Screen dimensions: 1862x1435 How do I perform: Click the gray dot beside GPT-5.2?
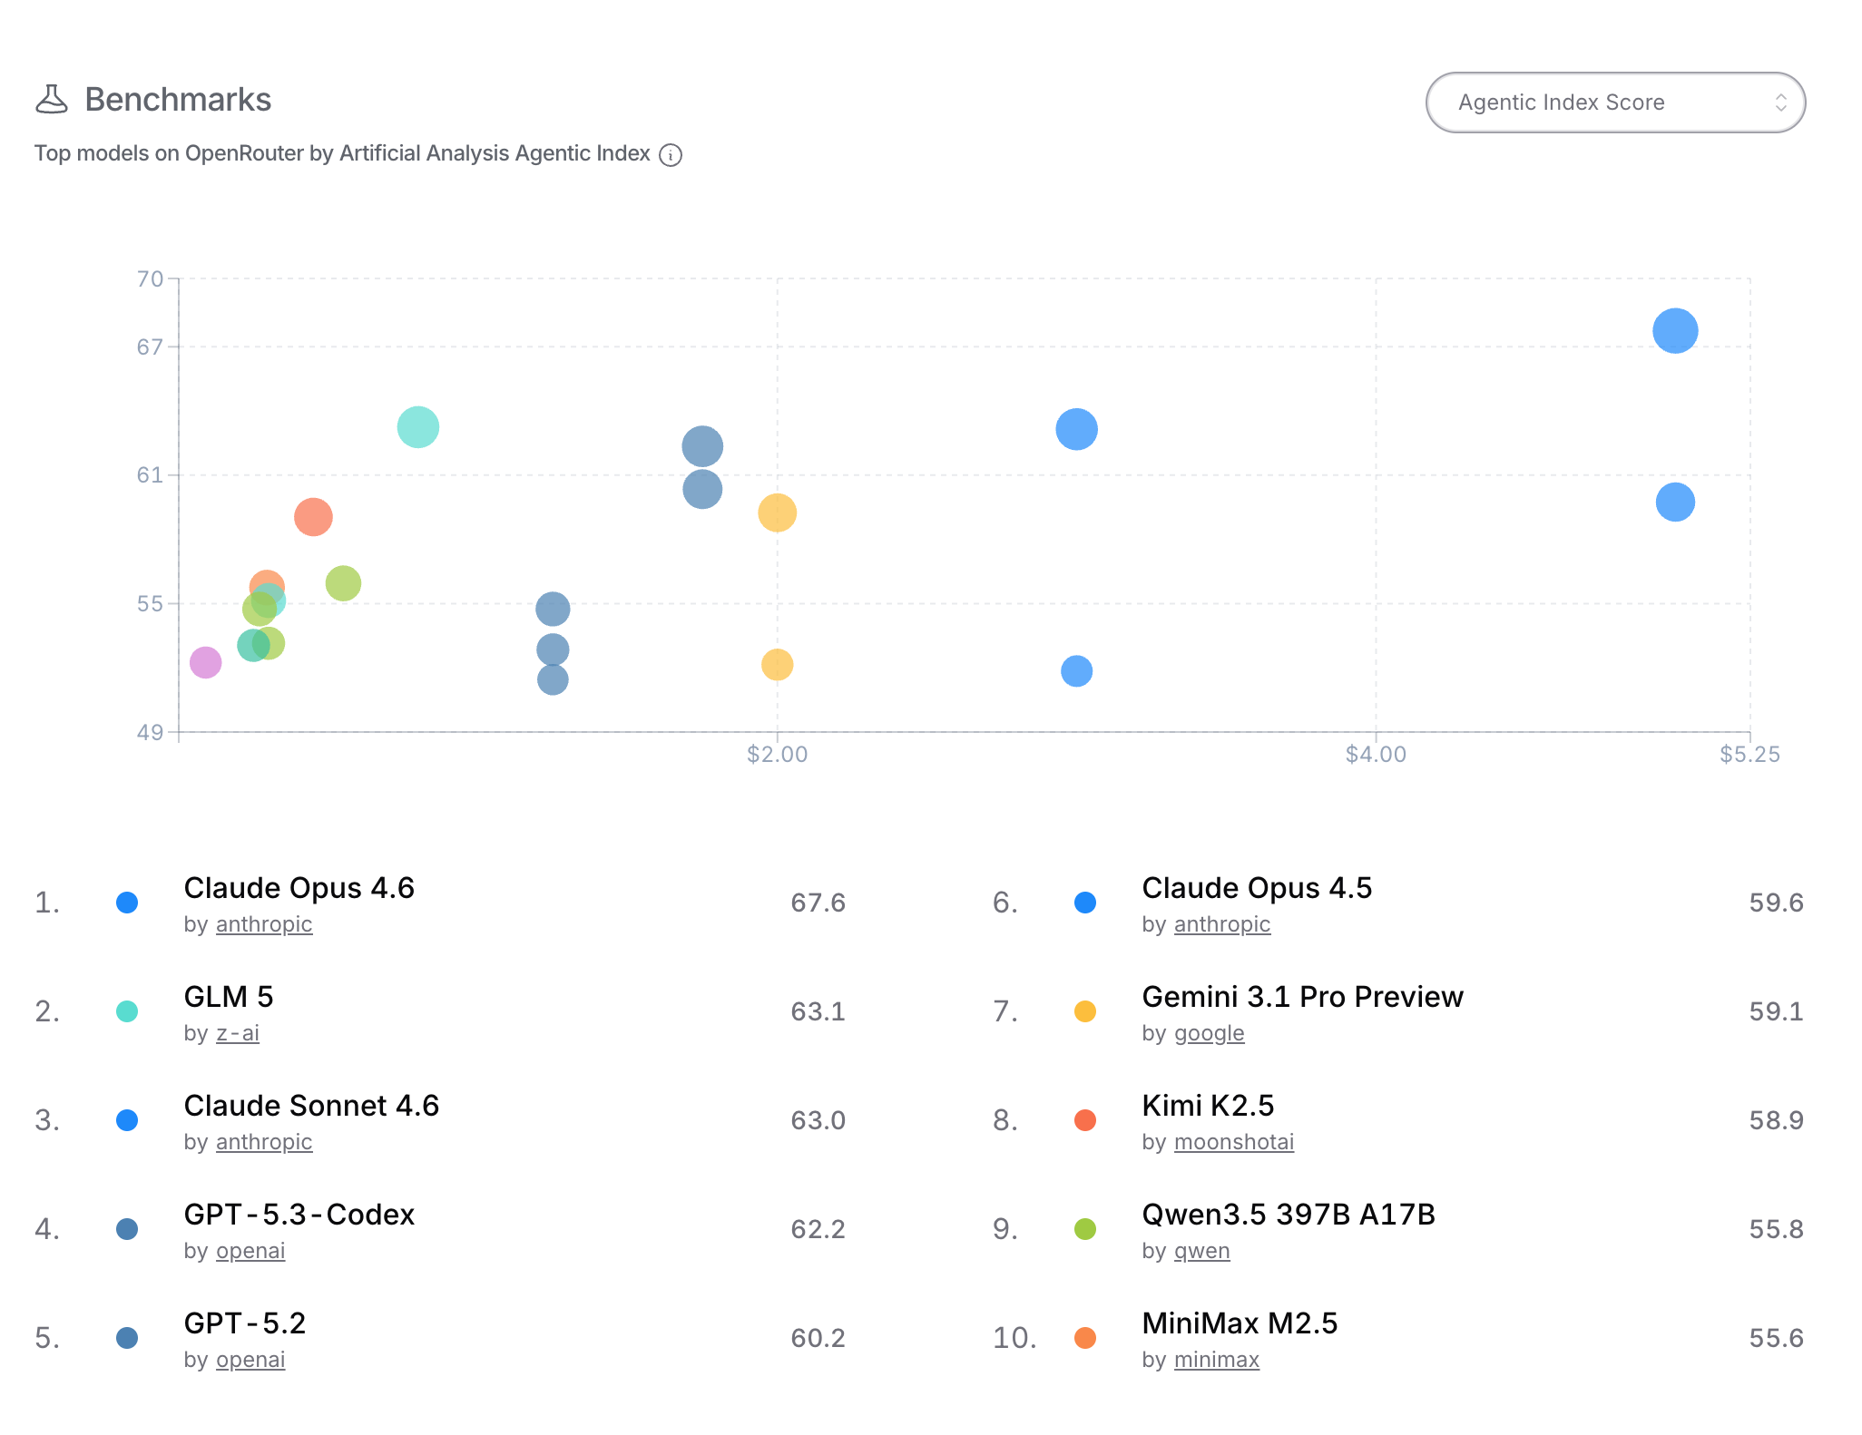coord(127,1338)
